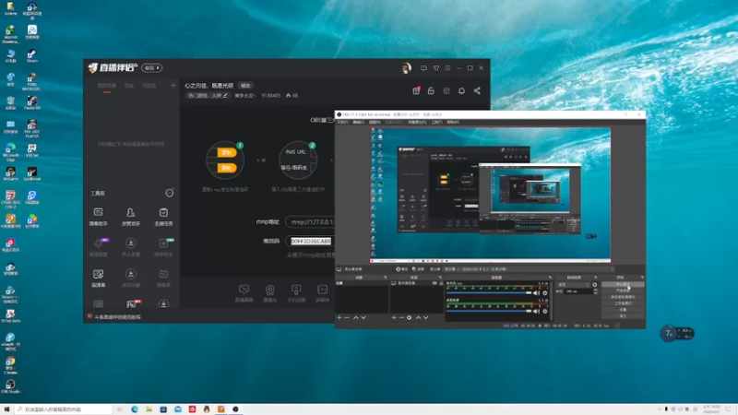Click the user avatar in streaming companion title bar
738x415 pixels.
pos(406,67)
